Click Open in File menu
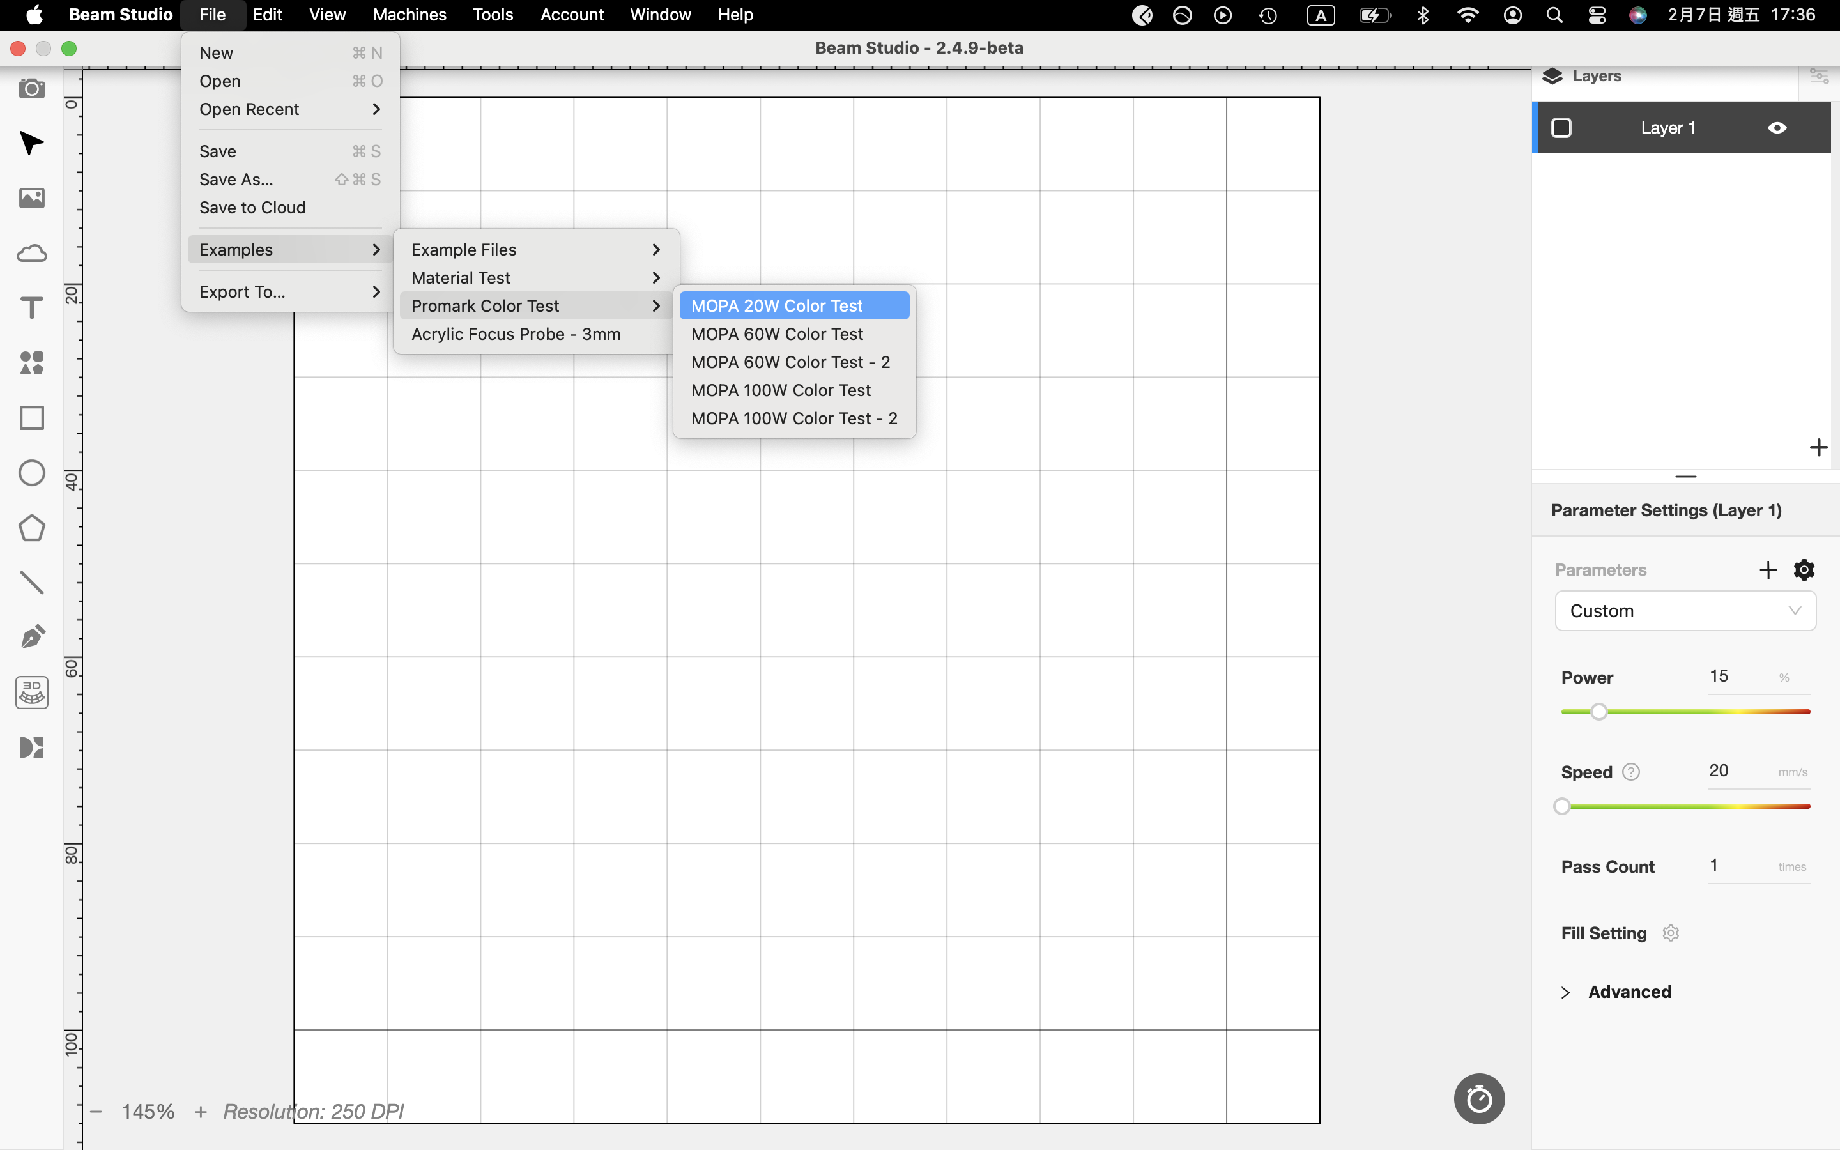Image resolution: width=1840 pixels, height=1150 pixels. point(289,81)
